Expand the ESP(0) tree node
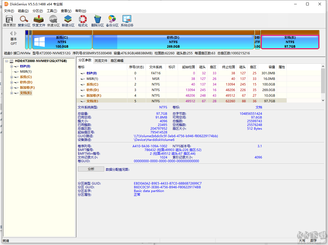The width and height of the screenshot is (328, 245). coord(12,66)
